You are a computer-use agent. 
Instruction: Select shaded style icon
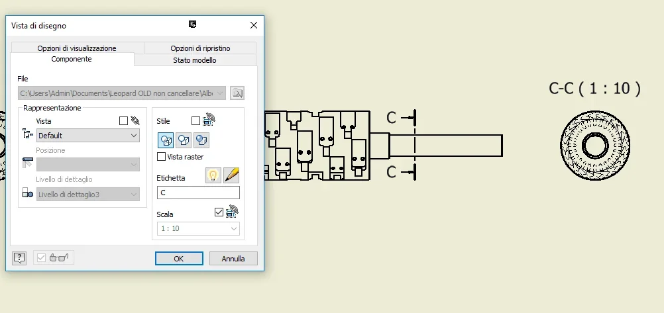[201, 140]
